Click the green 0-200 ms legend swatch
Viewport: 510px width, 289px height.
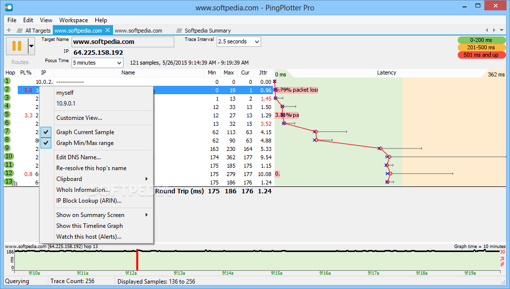tap(481, 40)
